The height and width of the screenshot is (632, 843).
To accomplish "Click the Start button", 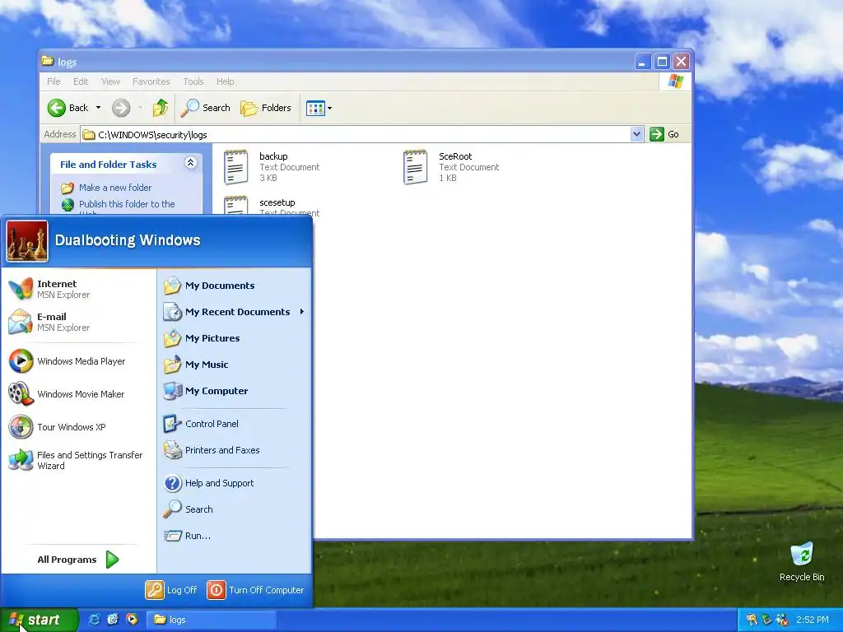I will pos(39,620).
